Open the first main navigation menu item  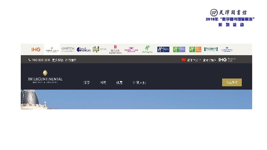(x=87, y=83)
